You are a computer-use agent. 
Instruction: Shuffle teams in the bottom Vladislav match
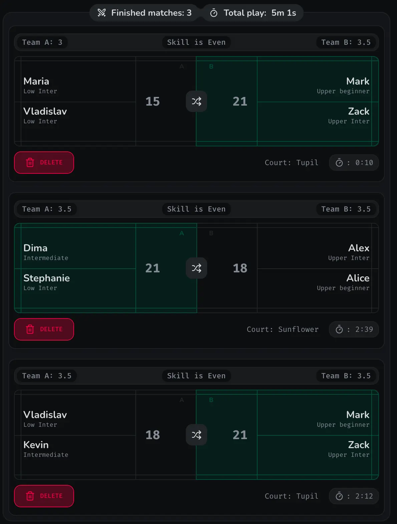196,435
